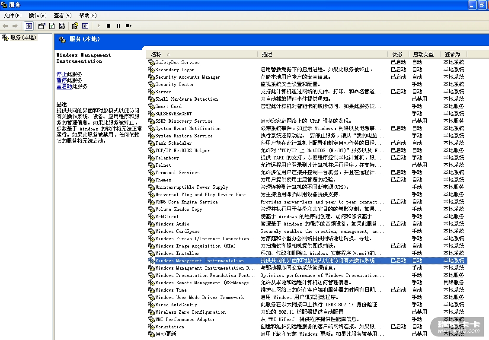Sort by the 登录为 column header
Viewport: 489px width, 340px height.
(x=454, y=54)
